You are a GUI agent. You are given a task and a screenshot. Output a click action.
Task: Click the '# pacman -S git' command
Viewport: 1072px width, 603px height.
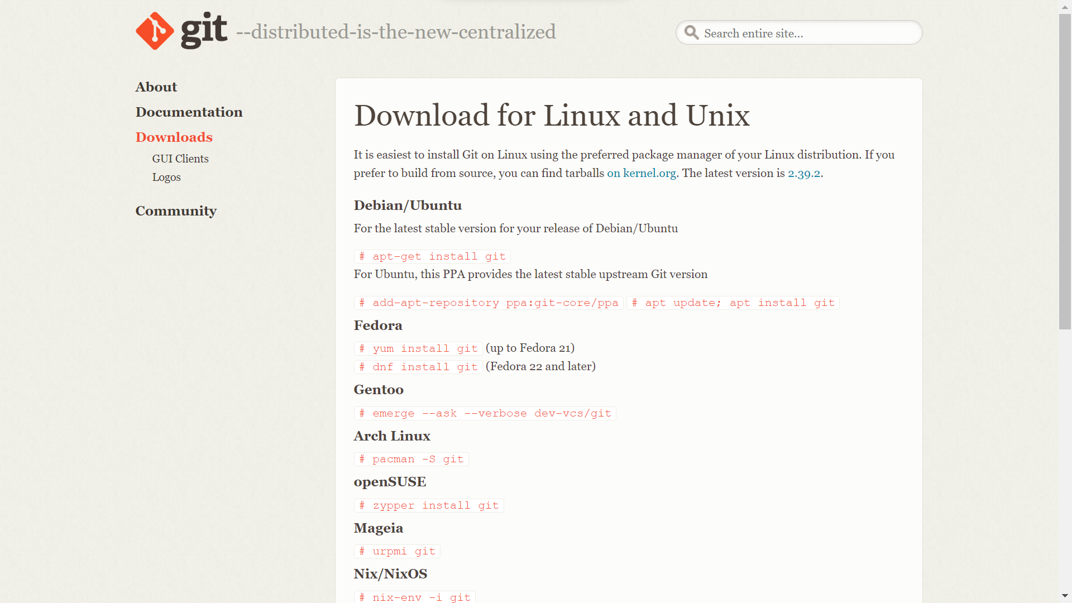pos(411,459)
